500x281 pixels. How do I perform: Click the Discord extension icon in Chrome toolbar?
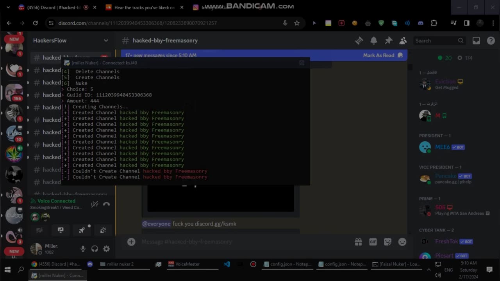[421, 23]
